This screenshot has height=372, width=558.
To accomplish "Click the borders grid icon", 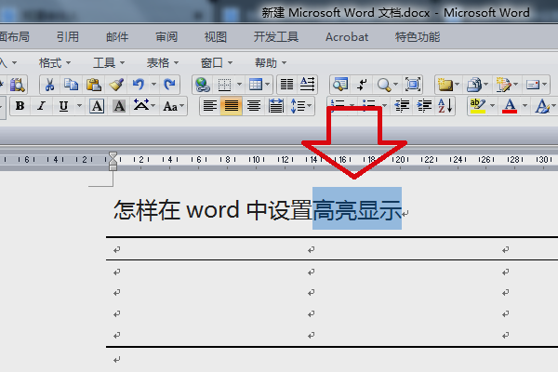I will click(x=224, y=85).
